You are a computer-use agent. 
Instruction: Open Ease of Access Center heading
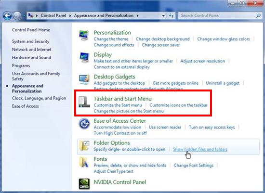(x=120, y=121)
